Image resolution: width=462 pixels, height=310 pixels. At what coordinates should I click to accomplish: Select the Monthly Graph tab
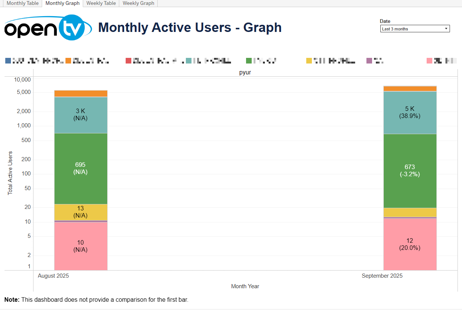pyautogui.click(x=62, y=3)
